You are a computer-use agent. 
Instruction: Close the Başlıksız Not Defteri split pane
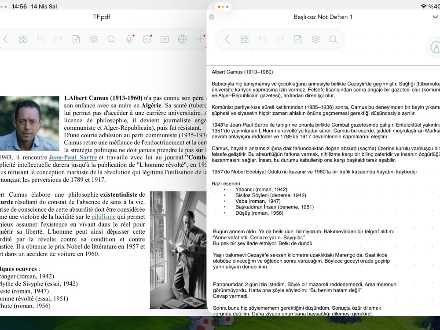[212, 17]
